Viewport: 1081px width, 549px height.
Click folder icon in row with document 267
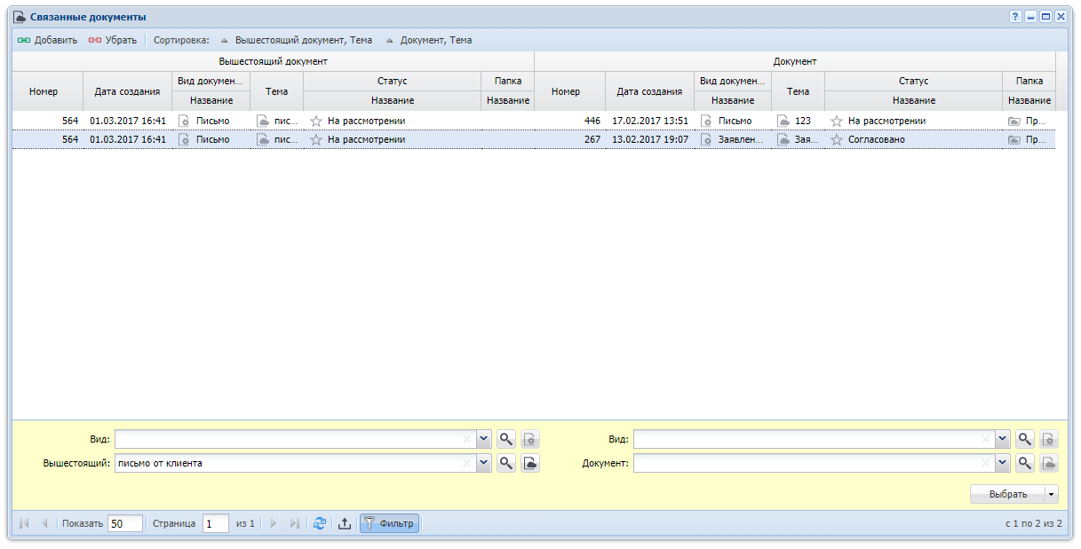[1014, 139]
